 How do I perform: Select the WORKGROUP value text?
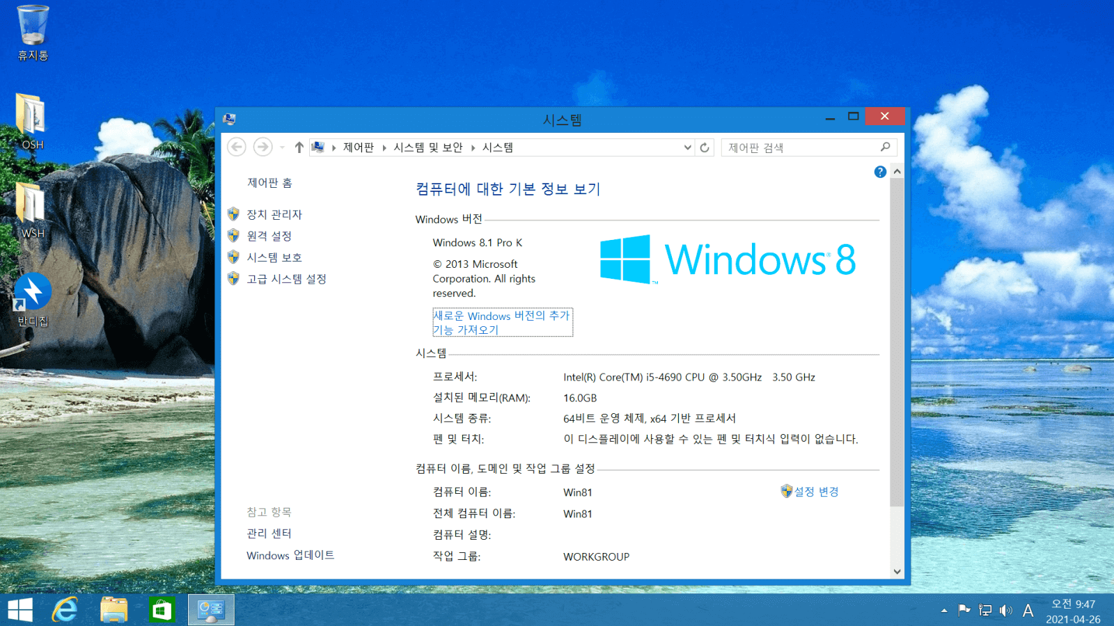tap(596, 556)
